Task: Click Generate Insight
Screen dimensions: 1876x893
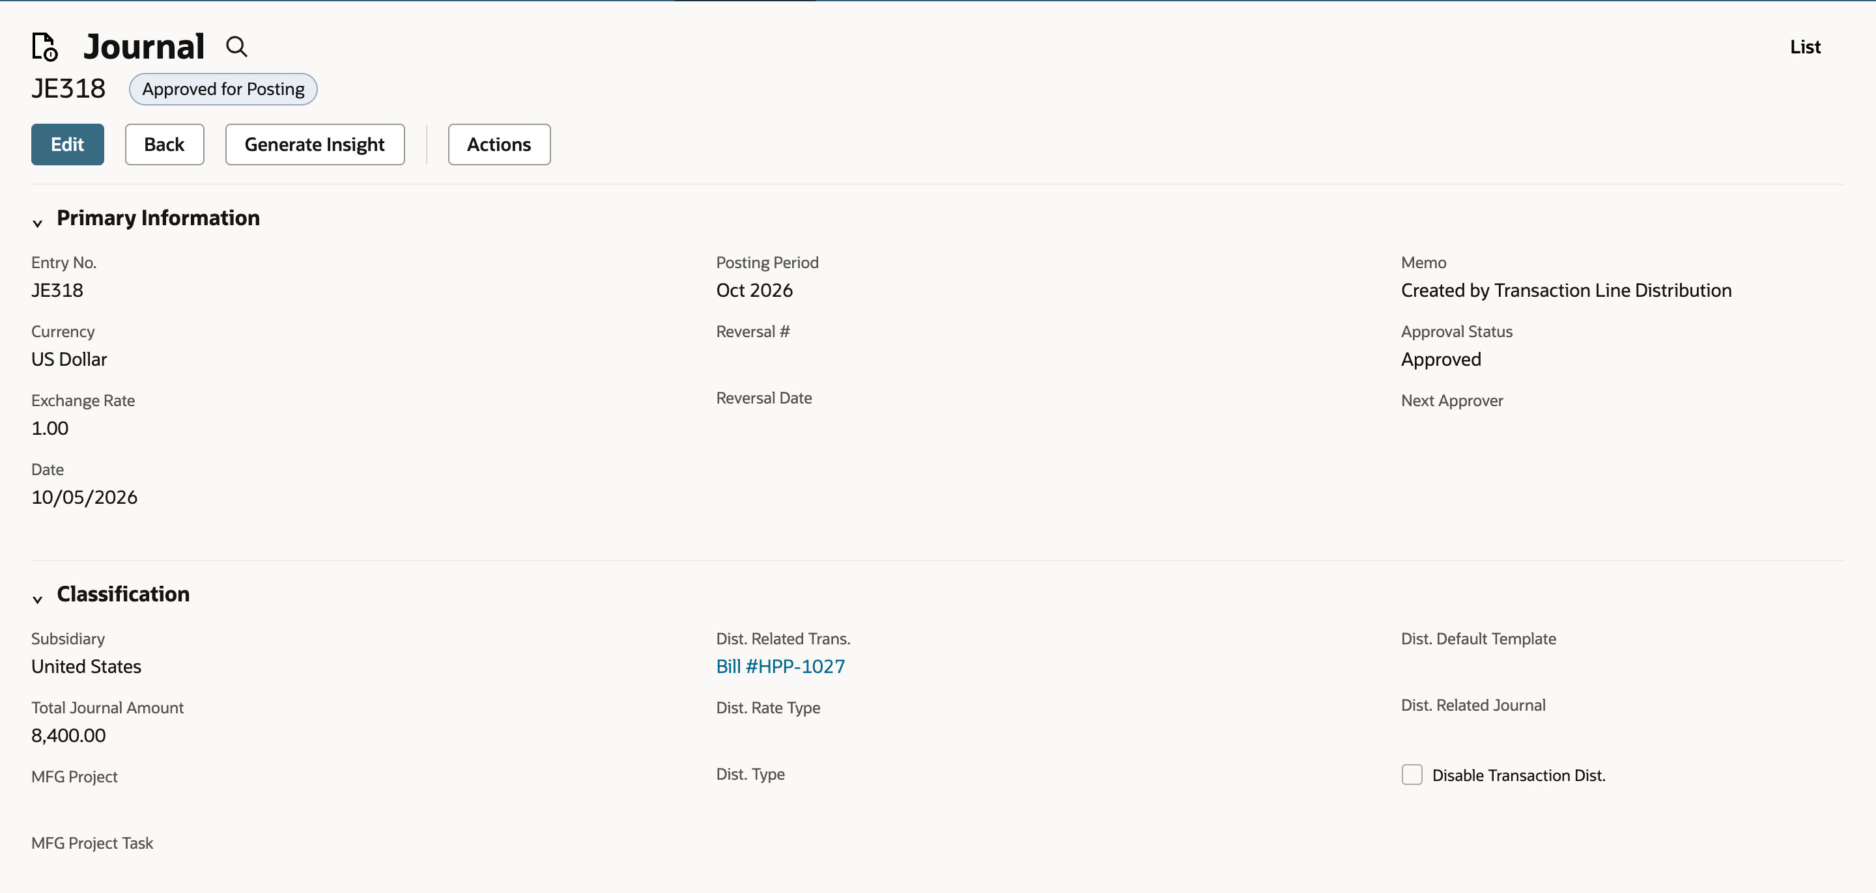Action: pyautogui.click(x=315, y=144)
